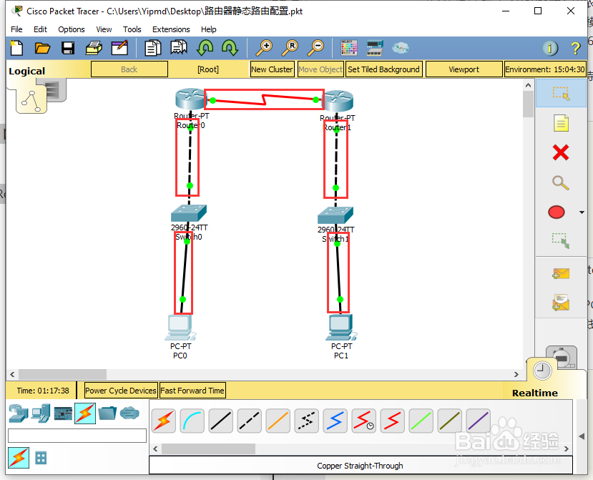
Task: Open the drawing palette icon
Action: [348, 48]
